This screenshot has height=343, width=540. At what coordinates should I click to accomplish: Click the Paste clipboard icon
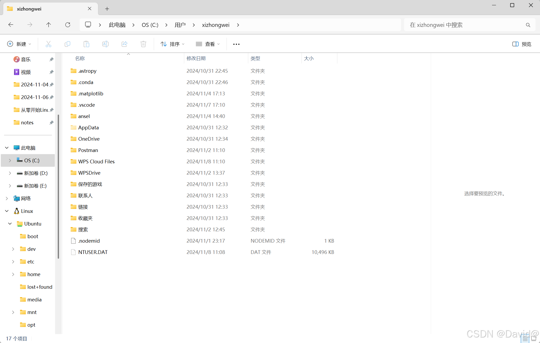click(86, 44)
